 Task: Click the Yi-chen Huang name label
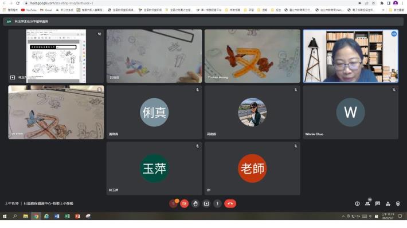click(x=218, y=77)
